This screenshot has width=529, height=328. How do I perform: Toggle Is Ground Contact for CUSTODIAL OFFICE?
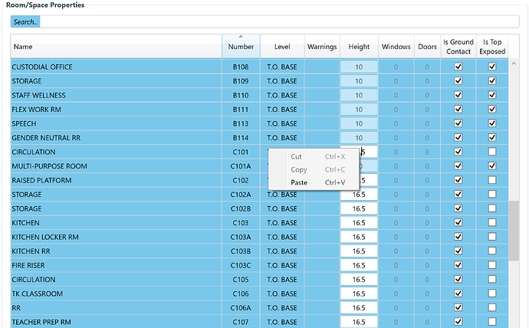pyautogui.click(x=458, y=67)
